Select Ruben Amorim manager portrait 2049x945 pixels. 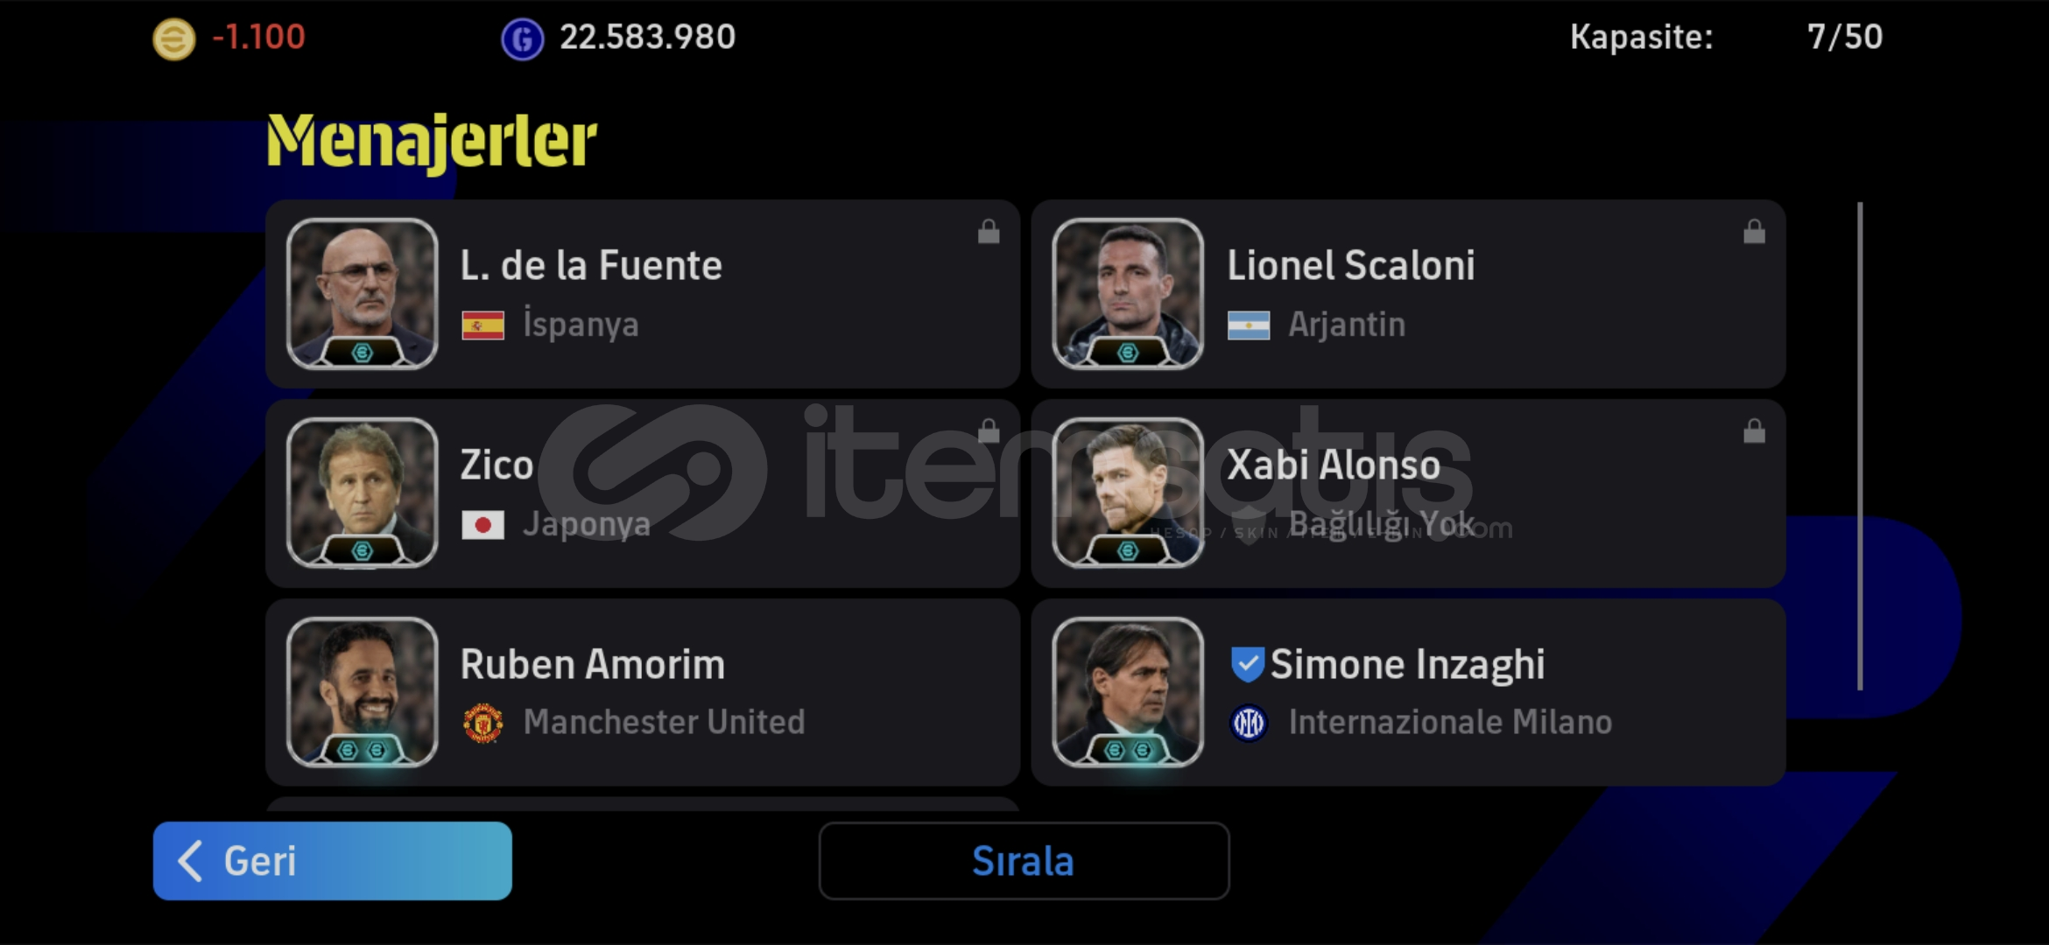tap(362, 692)
